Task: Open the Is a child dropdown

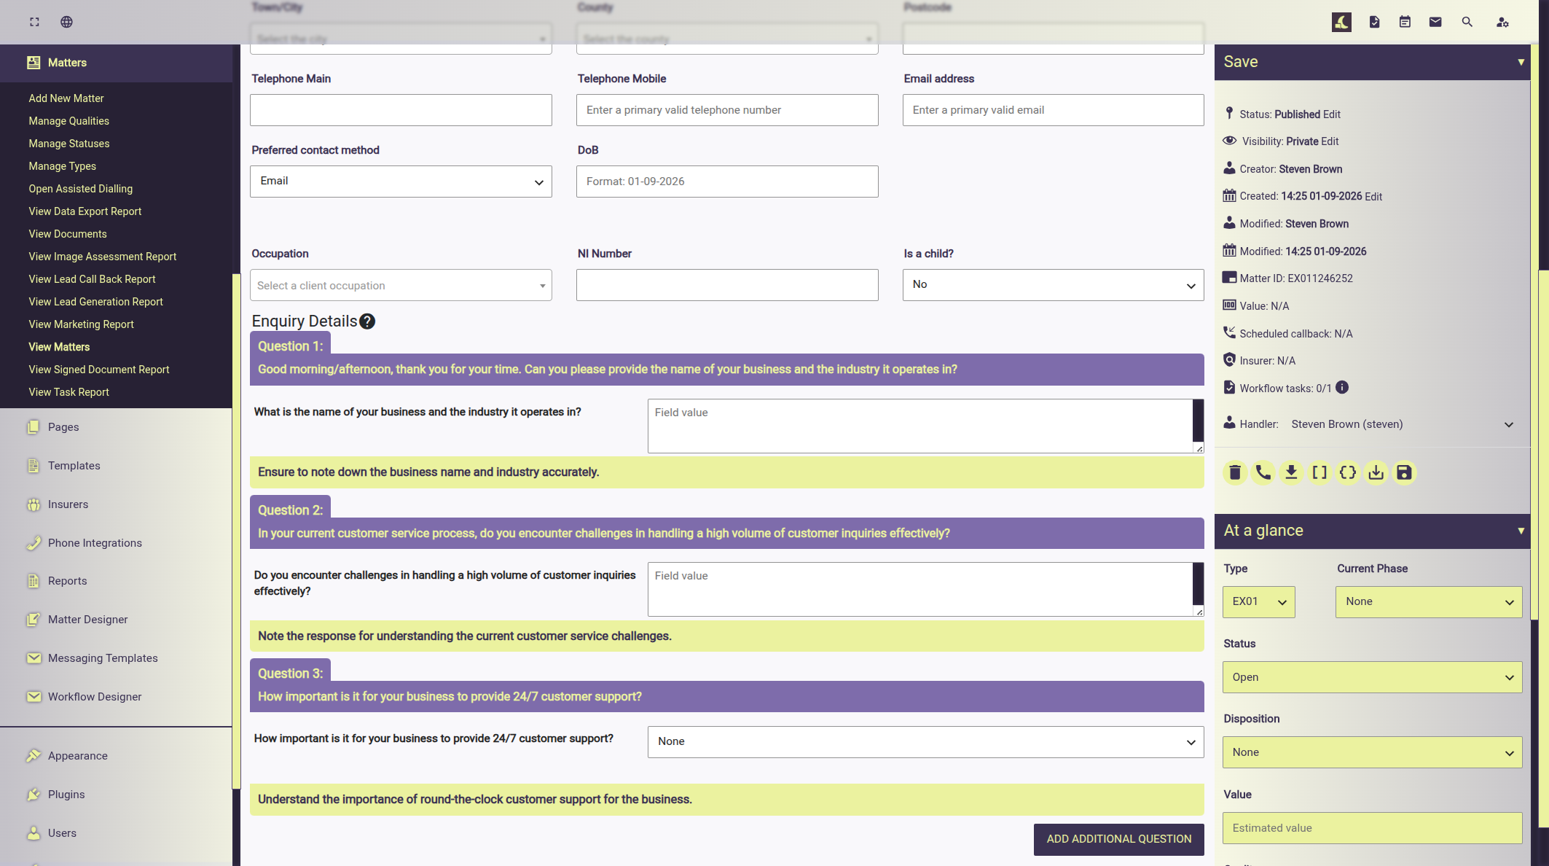Action: tap(1053, 285)
